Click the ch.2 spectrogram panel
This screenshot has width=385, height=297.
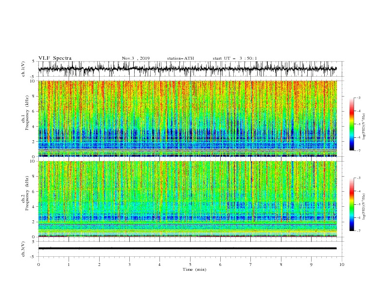[187, 199]
